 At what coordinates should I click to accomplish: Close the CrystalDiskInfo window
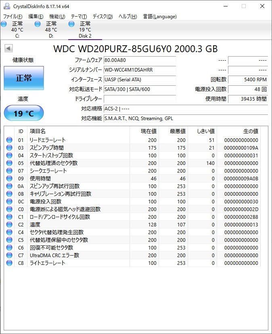click(262, 6)
